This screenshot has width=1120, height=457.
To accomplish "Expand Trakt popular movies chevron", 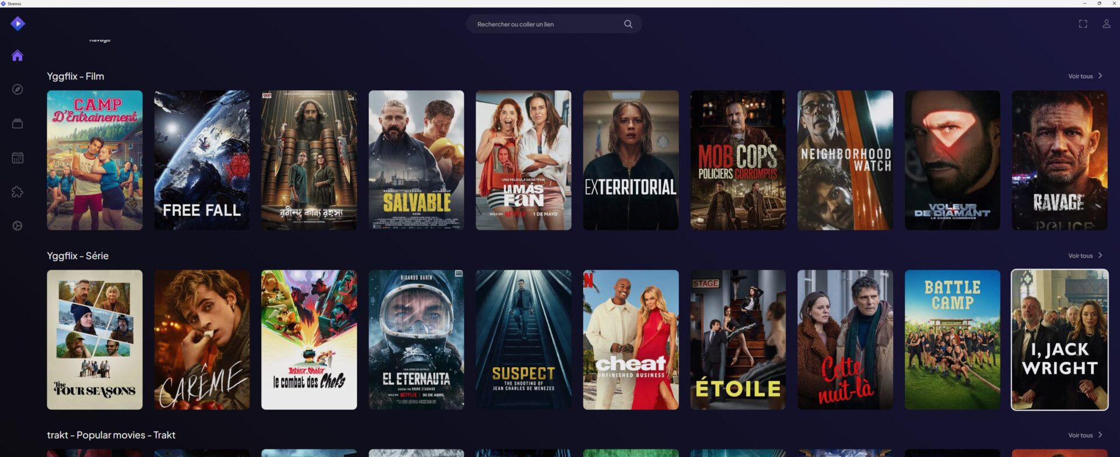I will point(1100,435).
